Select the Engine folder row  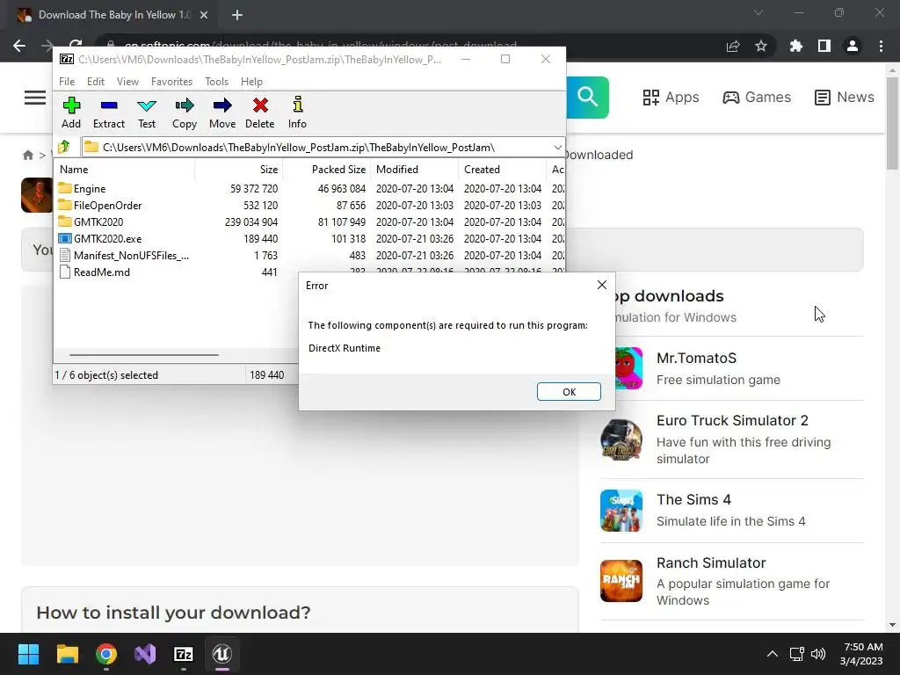pyautogui.click(x=310, y=189)
